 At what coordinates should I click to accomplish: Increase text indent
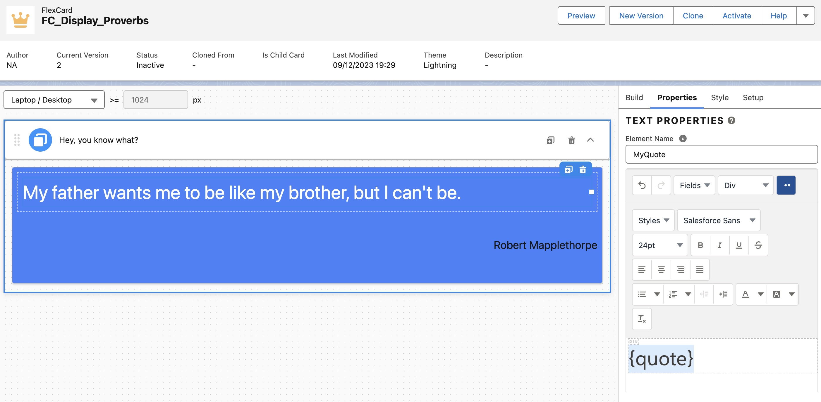tap(723, 294)
